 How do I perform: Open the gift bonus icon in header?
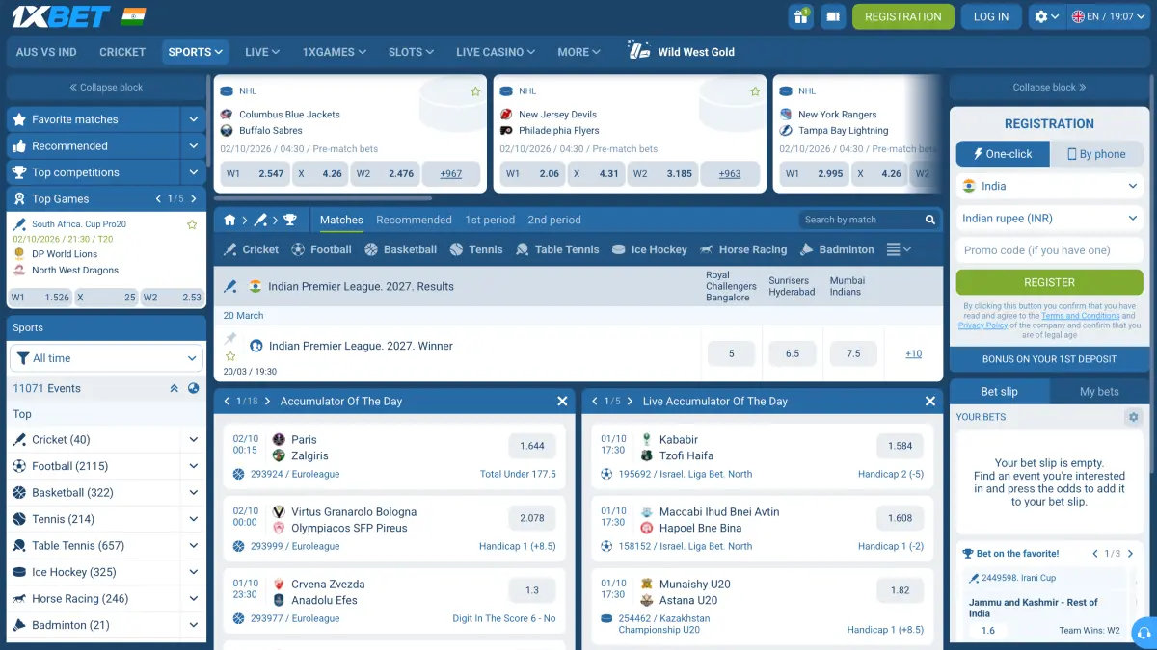tap(800, 16)
